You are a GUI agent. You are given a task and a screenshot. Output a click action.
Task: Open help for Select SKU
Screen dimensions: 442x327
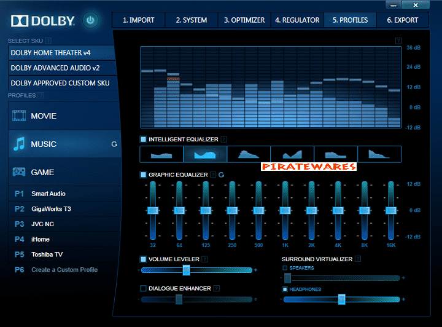48,41
